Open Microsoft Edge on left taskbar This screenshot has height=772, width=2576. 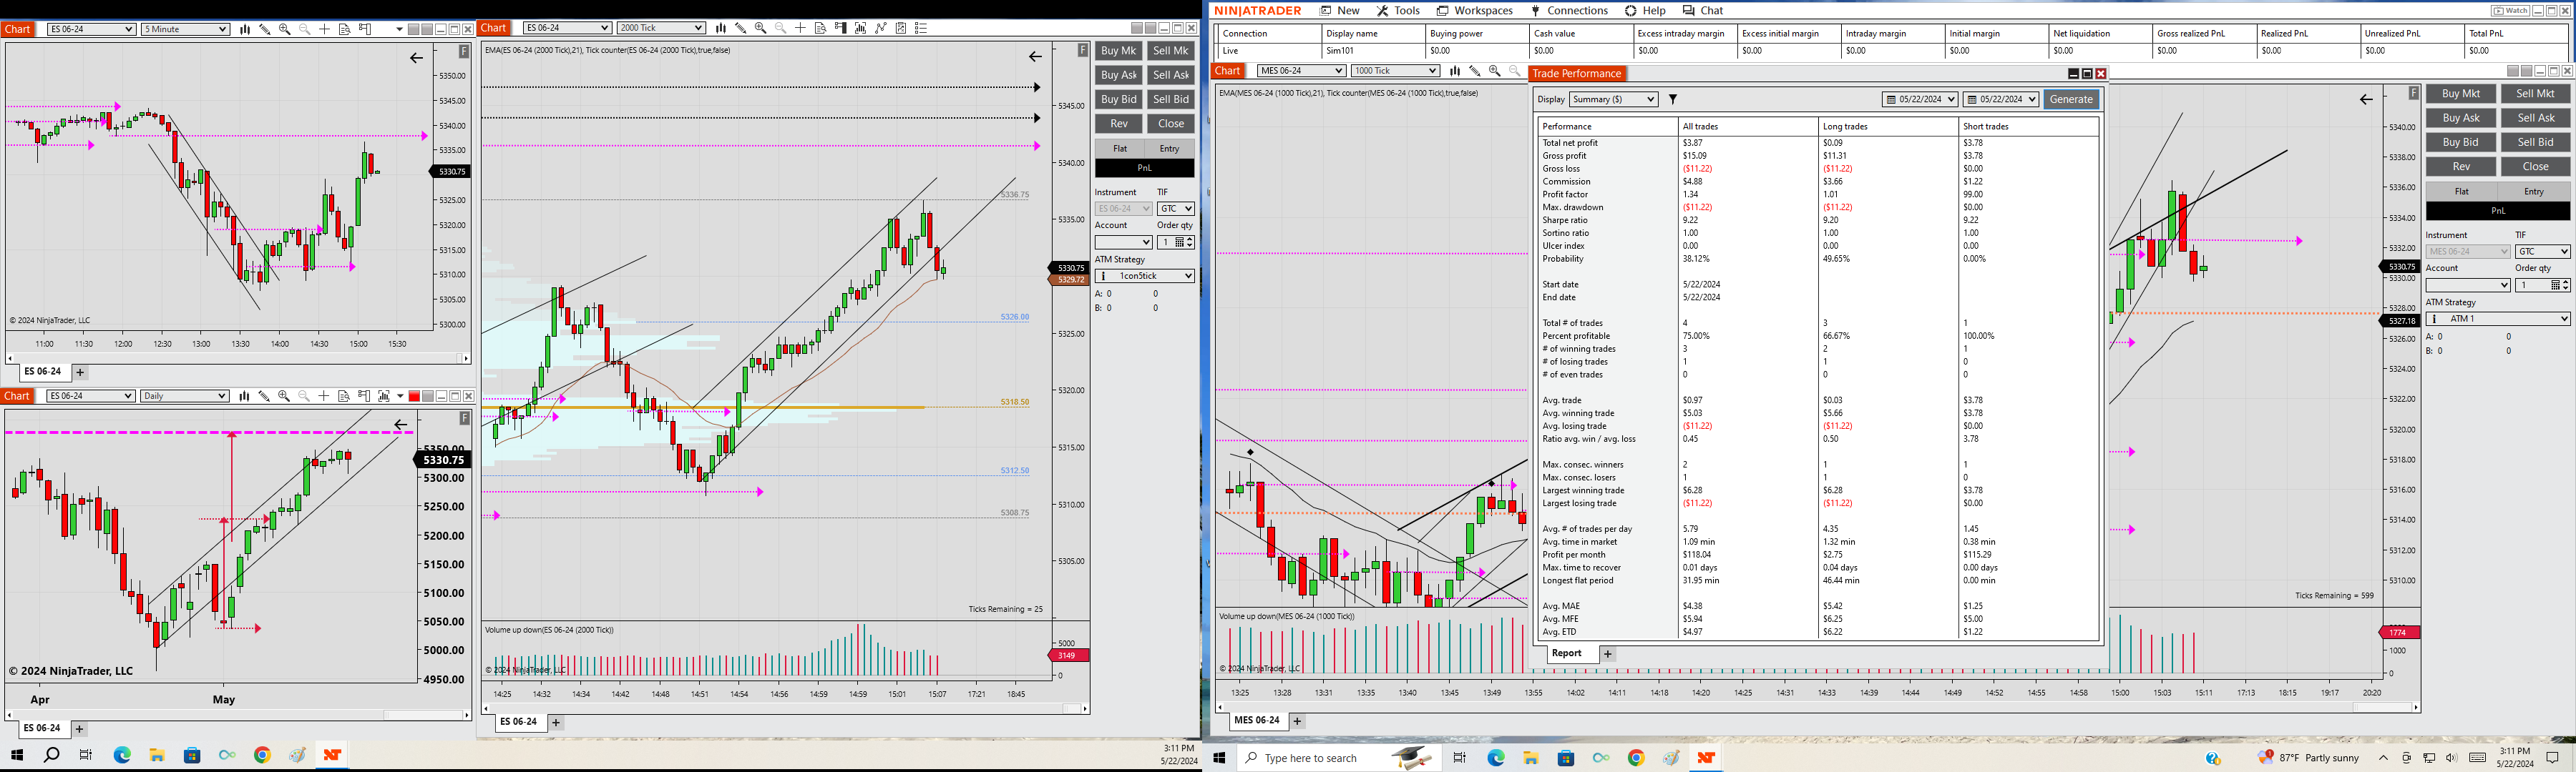pyautogui.click(x=122, y=755)
